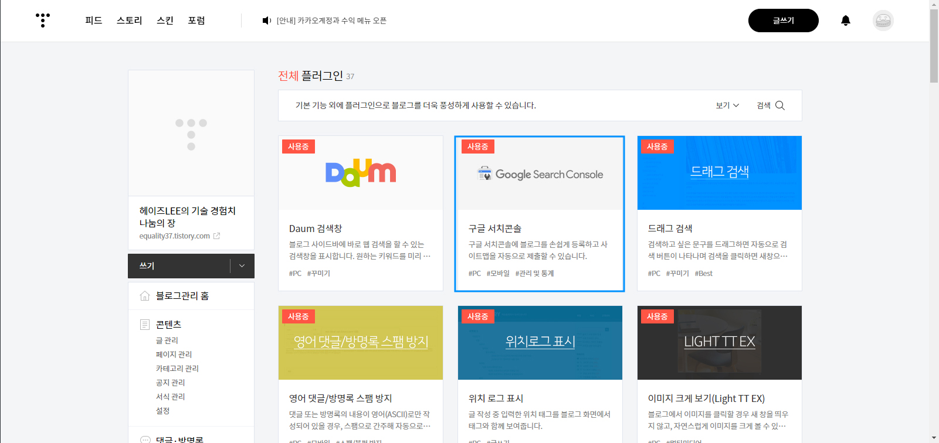Open the 보기 dropdown

tap(727, 105)
